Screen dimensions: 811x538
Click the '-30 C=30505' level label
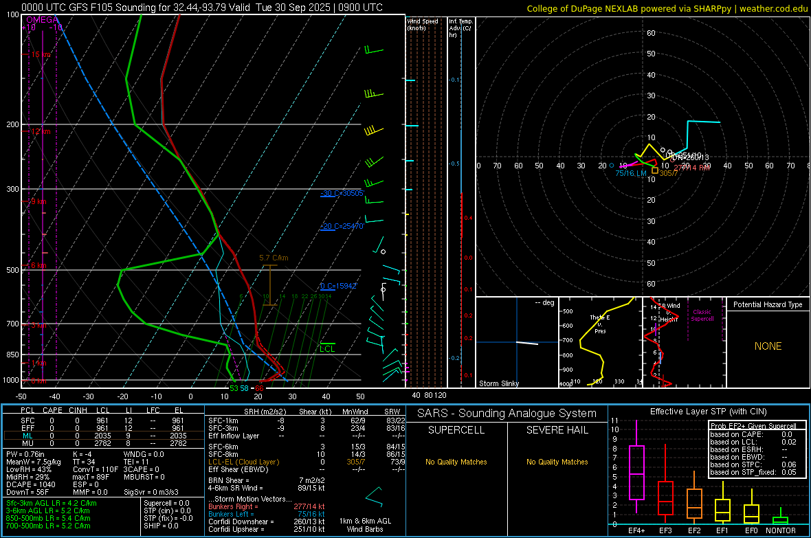(342, 193)
